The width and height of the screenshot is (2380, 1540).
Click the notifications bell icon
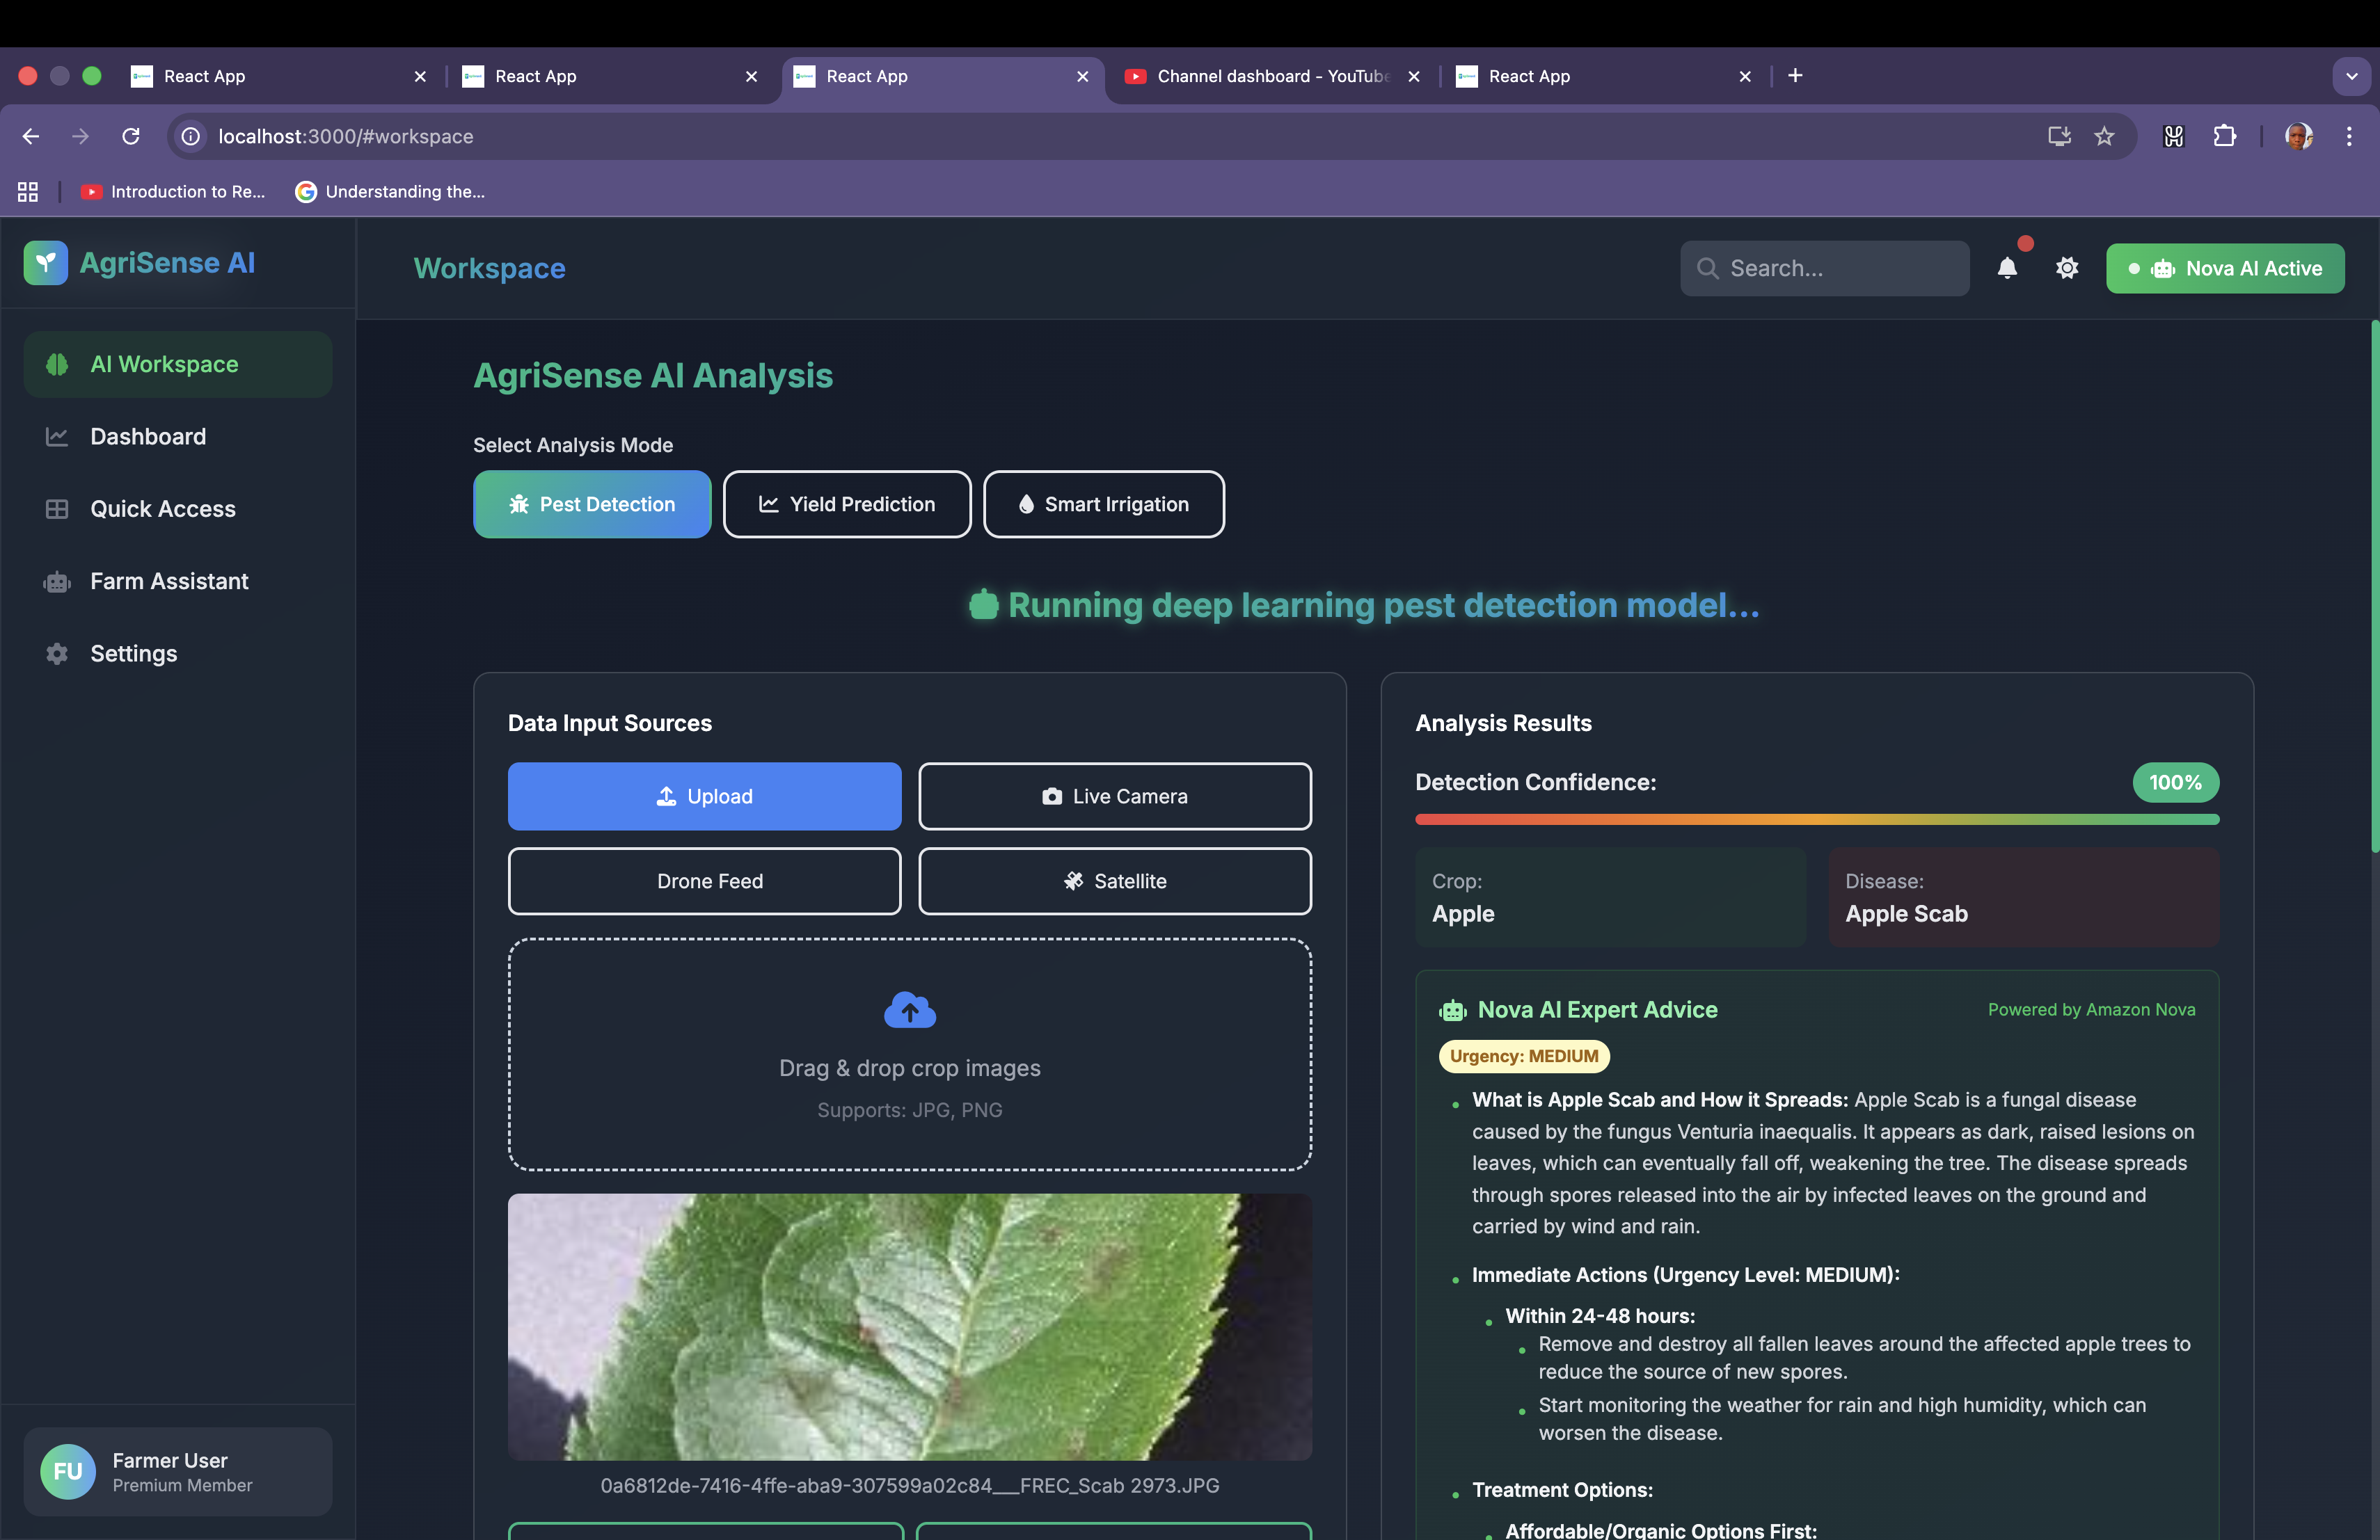pyautogui.click(x=2006, y=268)
